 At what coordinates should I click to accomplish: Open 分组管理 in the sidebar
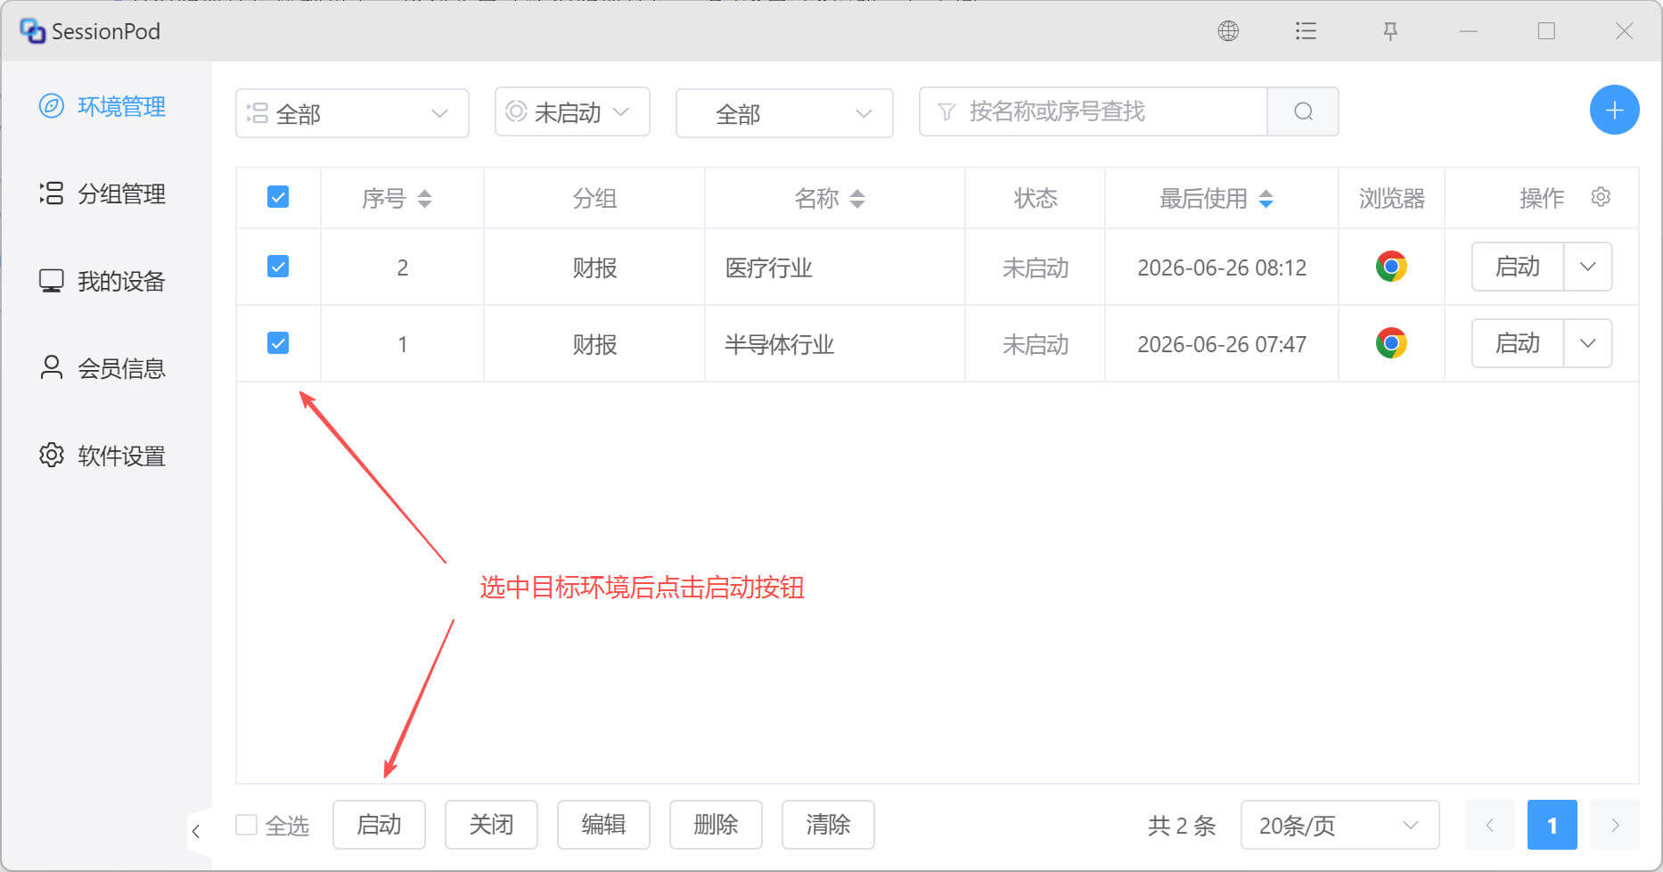[x=103, y=193]
